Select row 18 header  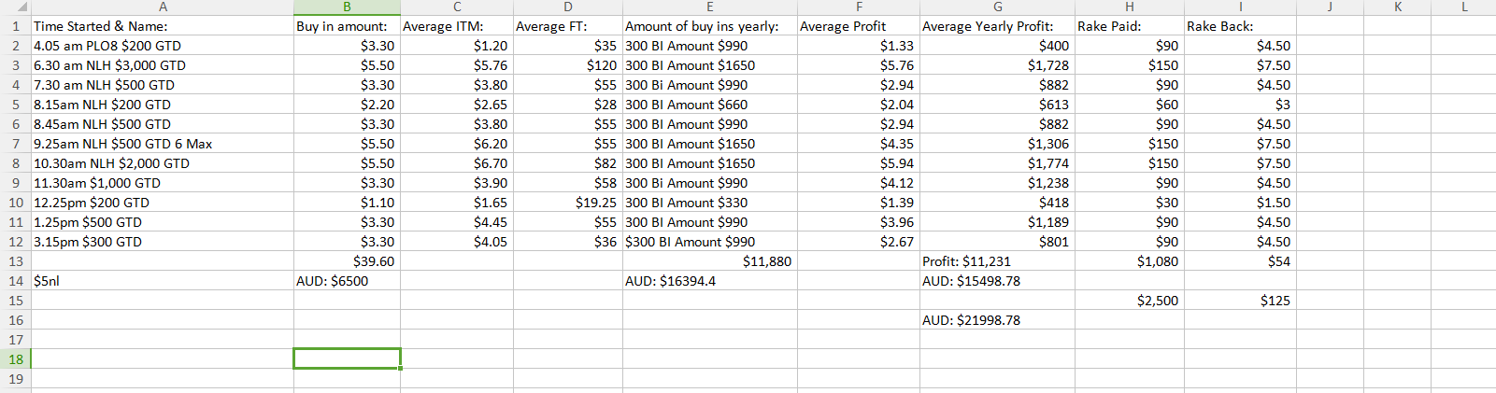(16, 359)
